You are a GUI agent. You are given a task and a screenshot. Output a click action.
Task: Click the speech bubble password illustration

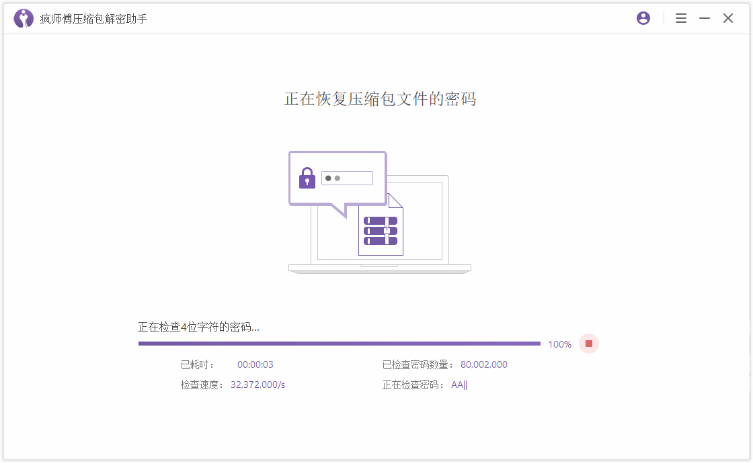click(338, 178)
